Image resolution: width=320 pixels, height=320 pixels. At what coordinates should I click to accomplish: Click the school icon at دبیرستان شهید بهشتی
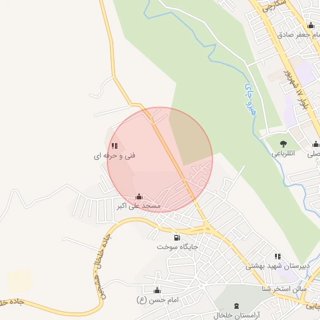[x=277, y=256]
